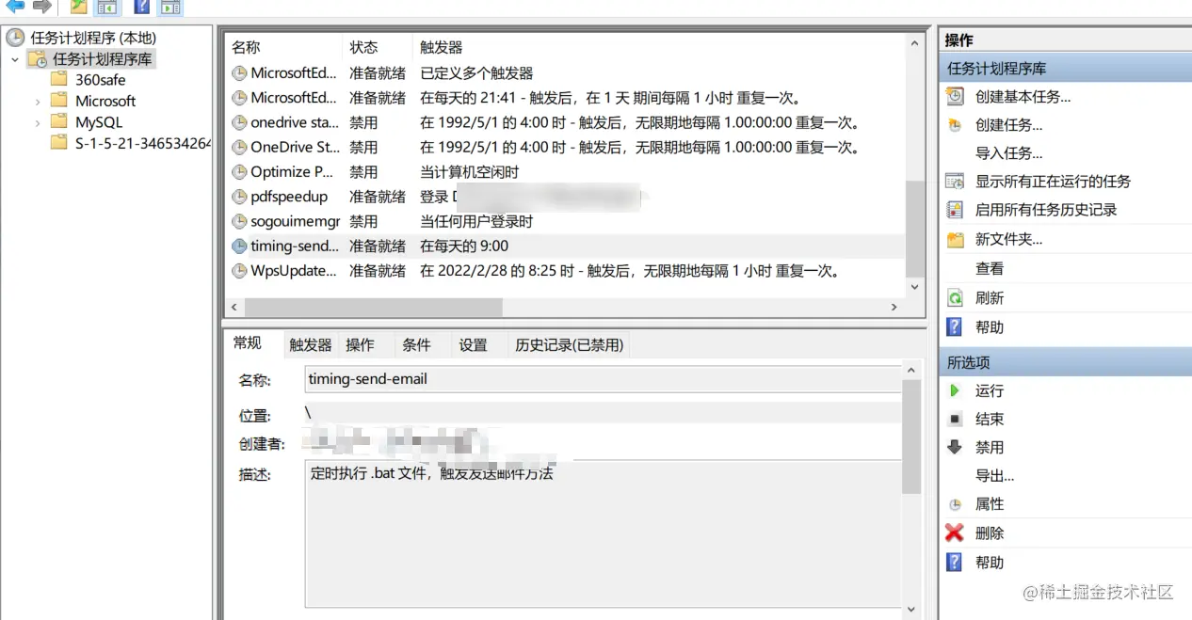The height and width of the screenshot is (620, 1192).
Task: Click the 名称 field timing-send-email
Action: pos(604,379)
